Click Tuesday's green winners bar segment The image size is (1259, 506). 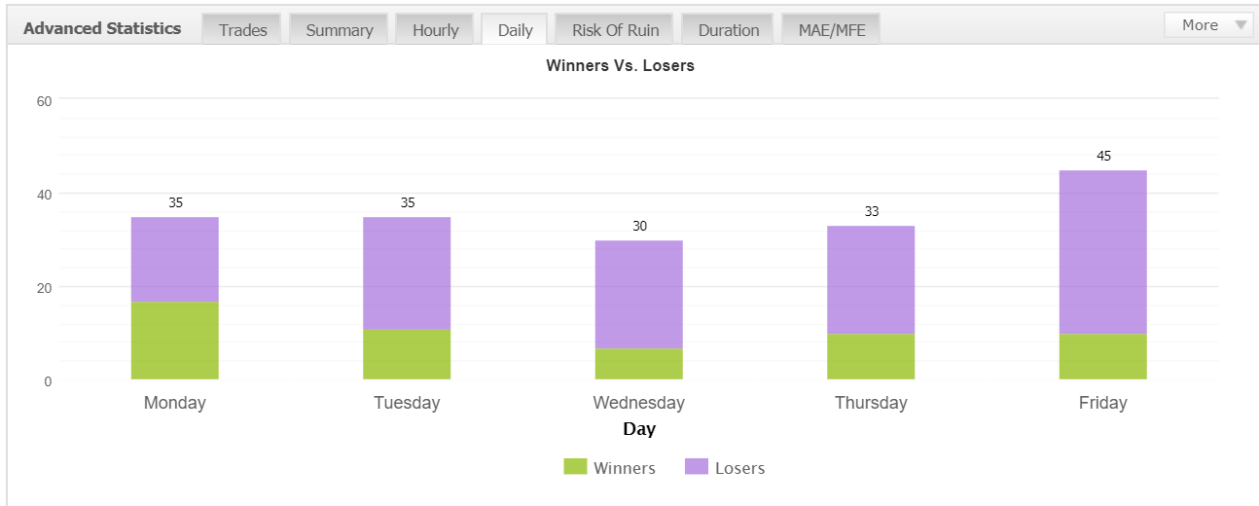(407, 354)
